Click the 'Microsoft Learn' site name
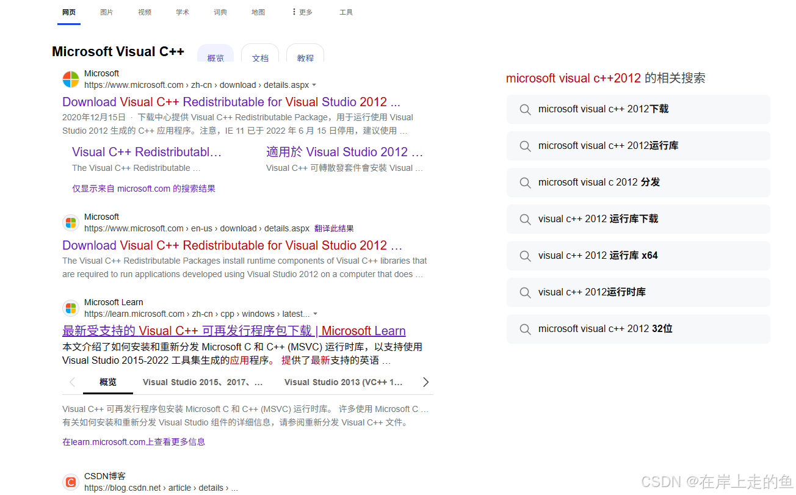The height and width of the screenshot is (495, 796). click(114, 302)
